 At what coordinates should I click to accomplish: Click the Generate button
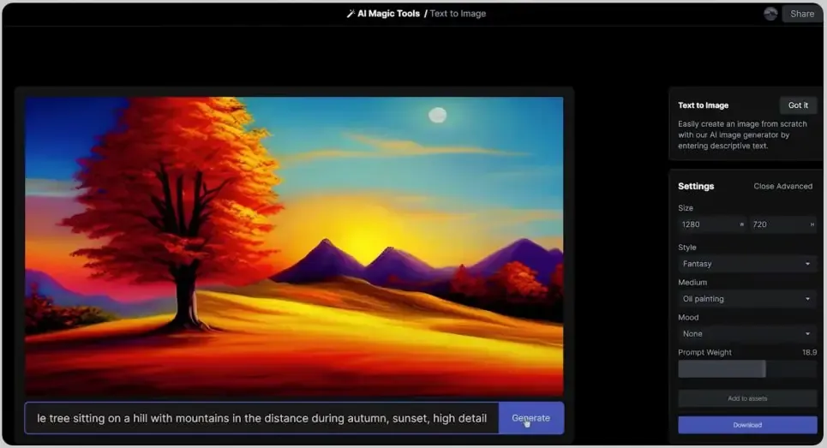(x=531, y=418)
